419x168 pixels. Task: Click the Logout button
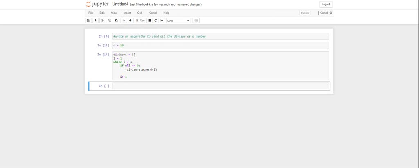tap(326, 4)
